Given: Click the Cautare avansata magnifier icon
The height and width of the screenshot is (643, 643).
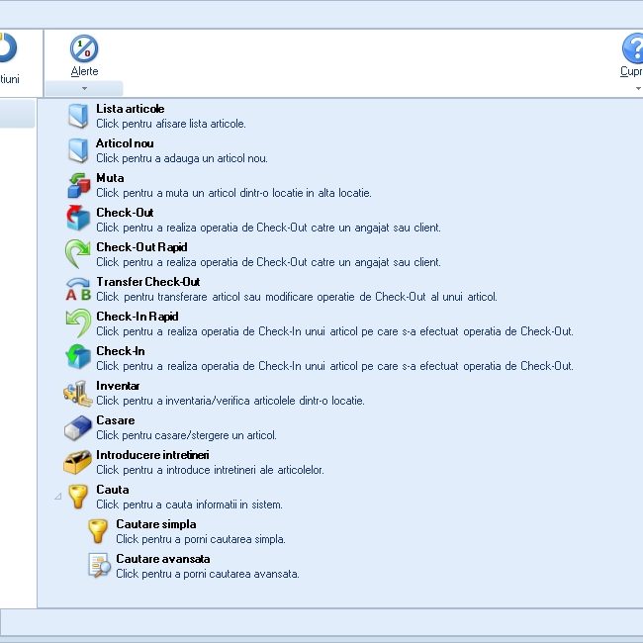Looking at the screenshot, I should point(100,566).
